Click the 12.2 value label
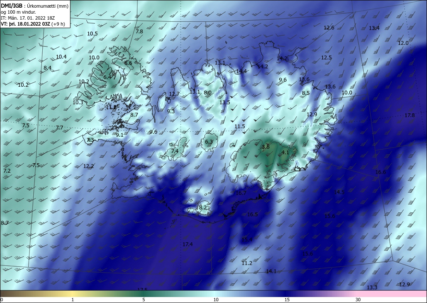 click(x=88, y=166)
